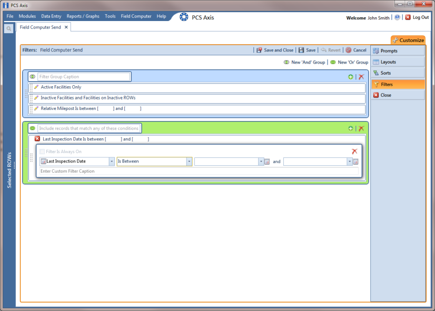Select the Relative Milepost Is between filter
Viewport: 435px width, 311px height.
[197, 108]
